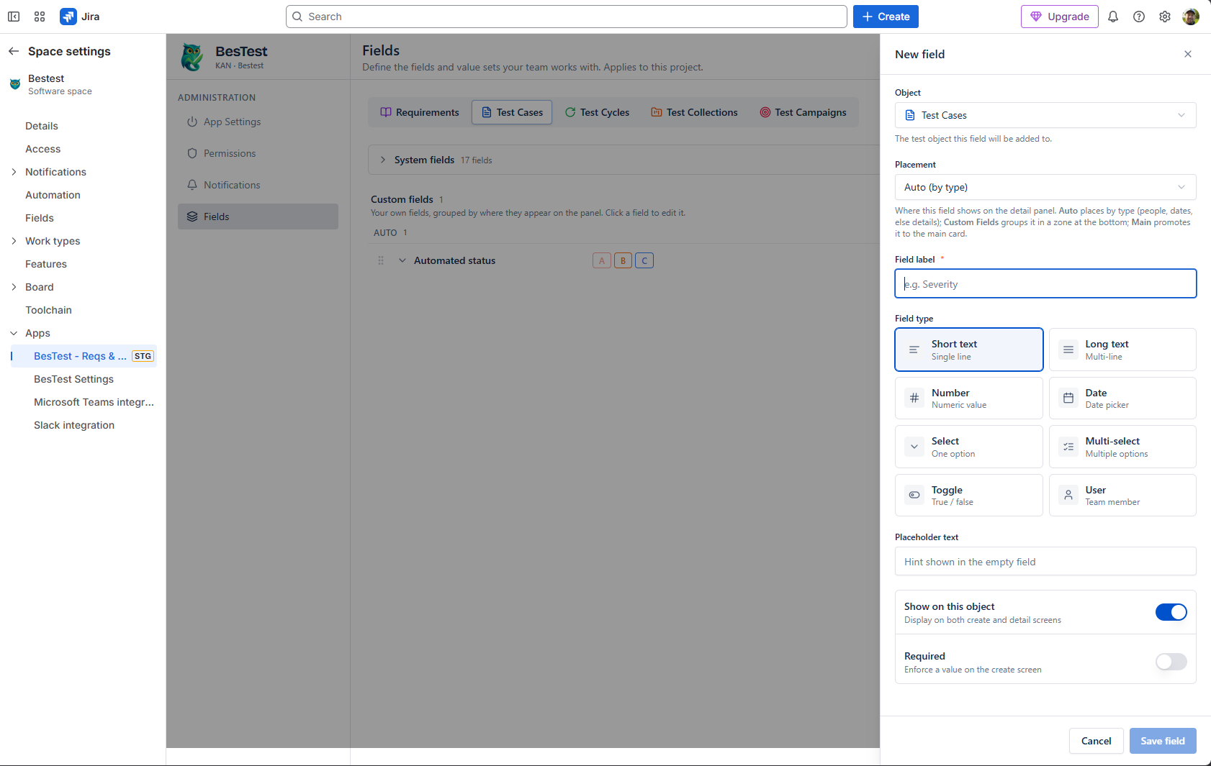Open Notifications in administration menu
1211x766 pixels.
click(x=258, y=185)
